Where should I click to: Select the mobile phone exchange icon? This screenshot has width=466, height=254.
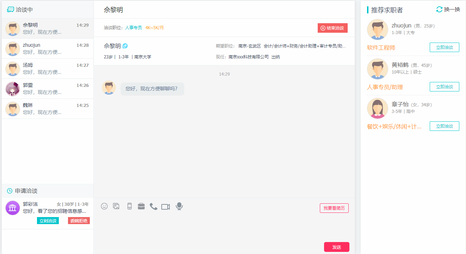pos(129,206)
